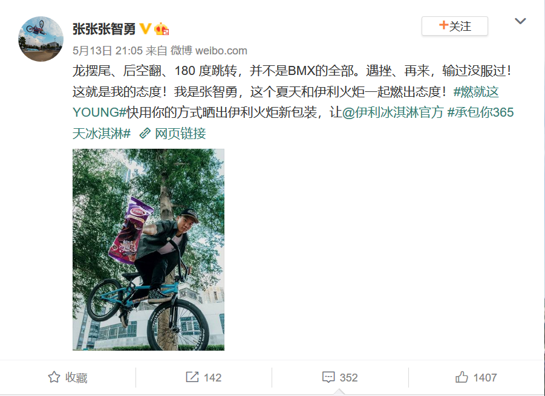Open the comments tab showing 352
Image resolution: width=545 pixels, height=396 pixels.
click(x=340, y=377)
